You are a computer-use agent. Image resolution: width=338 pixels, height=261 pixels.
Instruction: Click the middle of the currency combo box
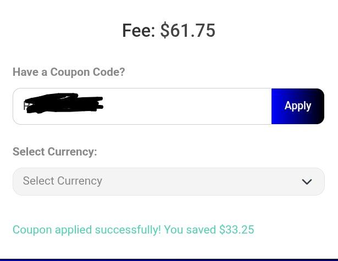168,181
